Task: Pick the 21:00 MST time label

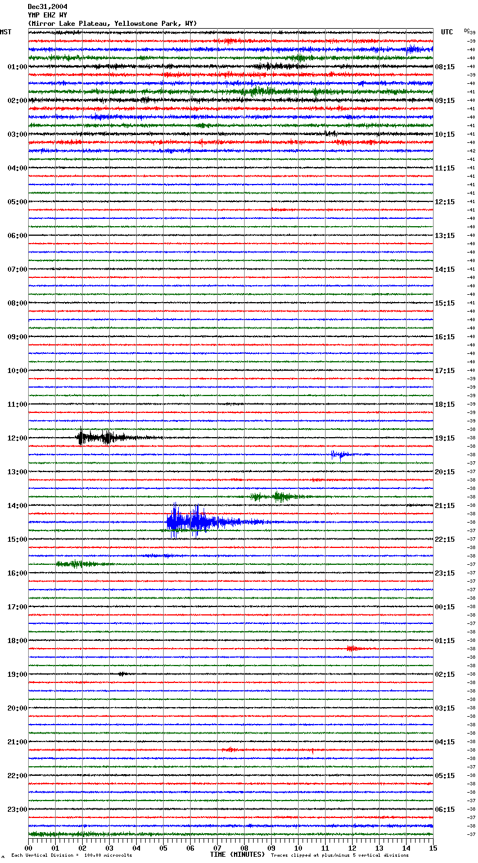Action: pos(17,742)
